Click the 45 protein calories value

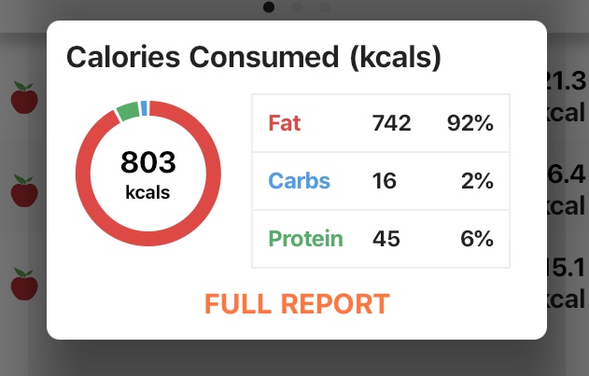click(x=386, y=239)
